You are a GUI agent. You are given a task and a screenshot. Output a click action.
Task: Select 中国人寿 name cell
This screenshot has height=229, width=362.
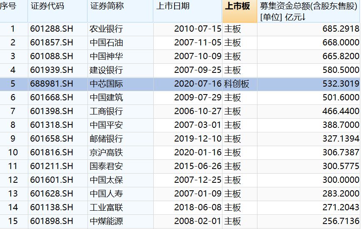(120, 194)
